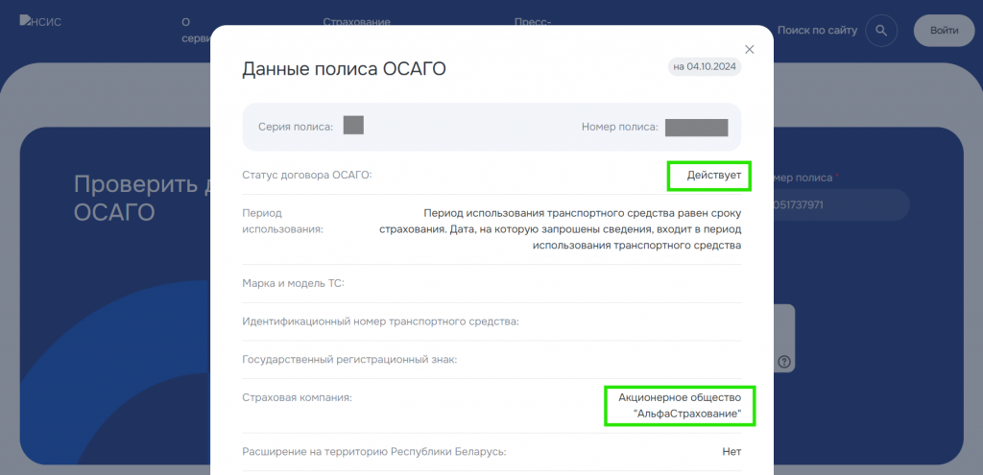Open the Страхование menu
Screen dimensions: 983x475
[356, 21]
